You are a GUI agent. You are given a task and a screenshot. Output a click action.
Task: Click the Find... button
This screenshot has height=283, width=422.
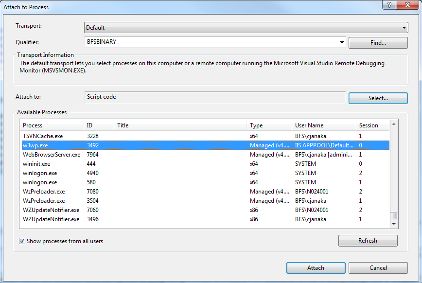[x=378, y=42]
